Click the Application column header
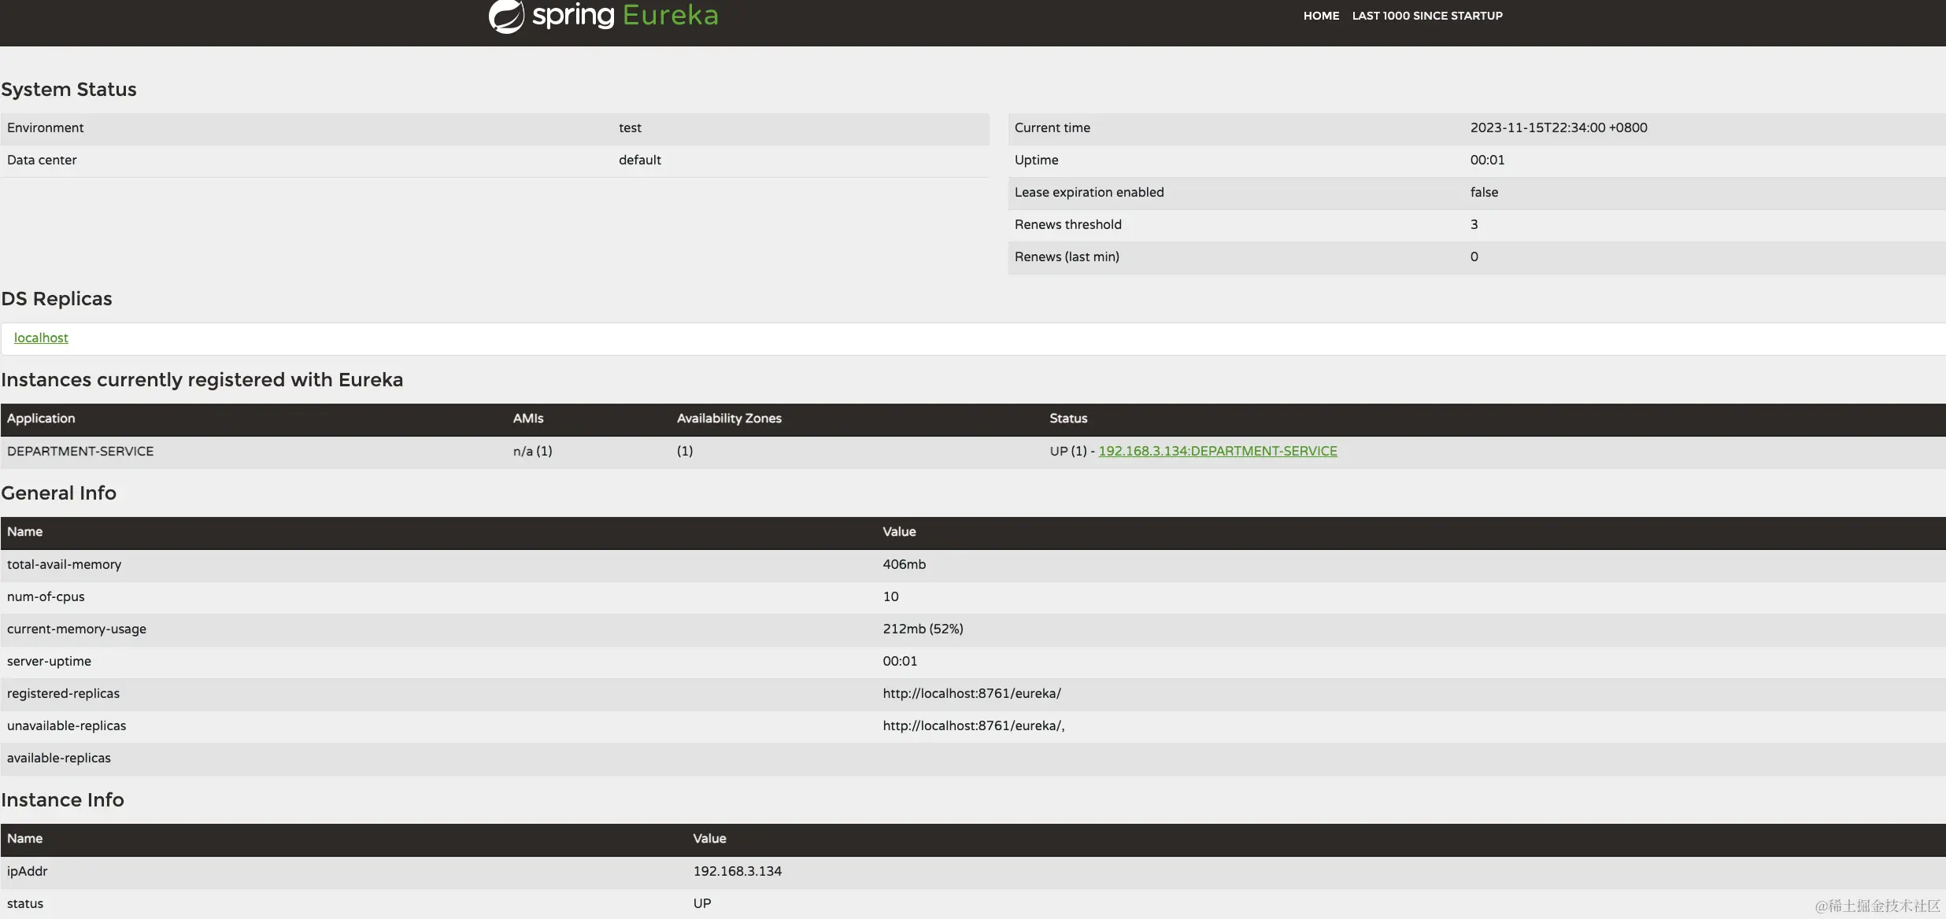 click(x=41, y=419)
